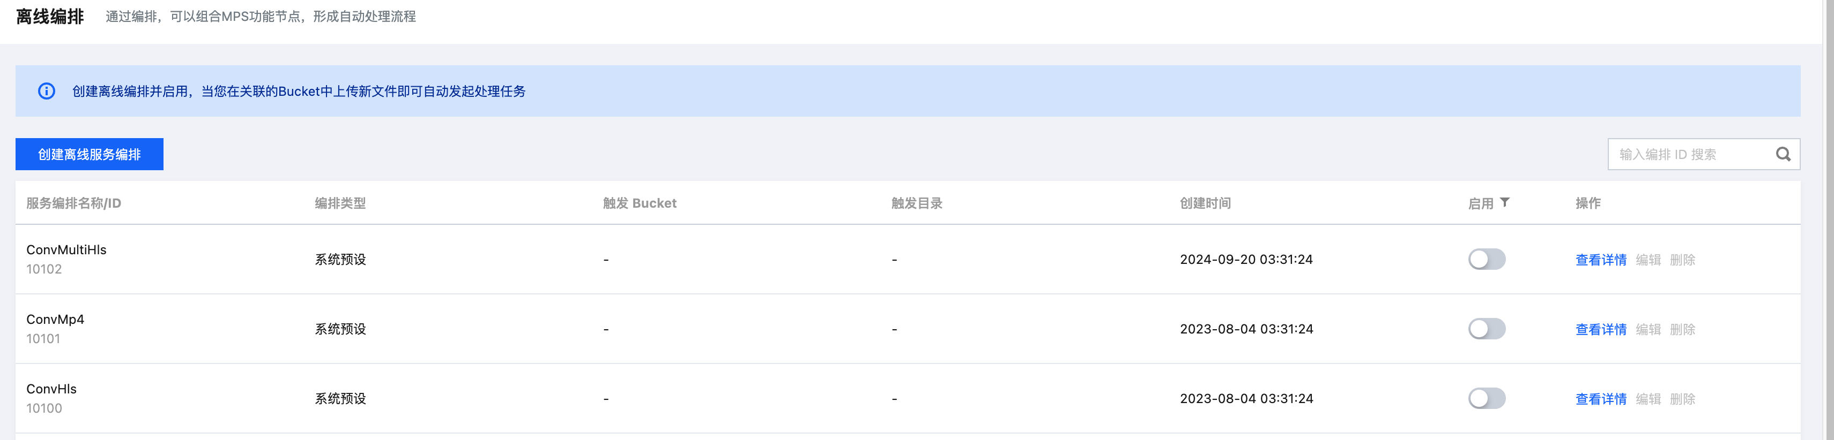This screenshot has height=440, width=1834.
Task: Open 查看详情 for ConvMp4
Action: pos(1600,330)
